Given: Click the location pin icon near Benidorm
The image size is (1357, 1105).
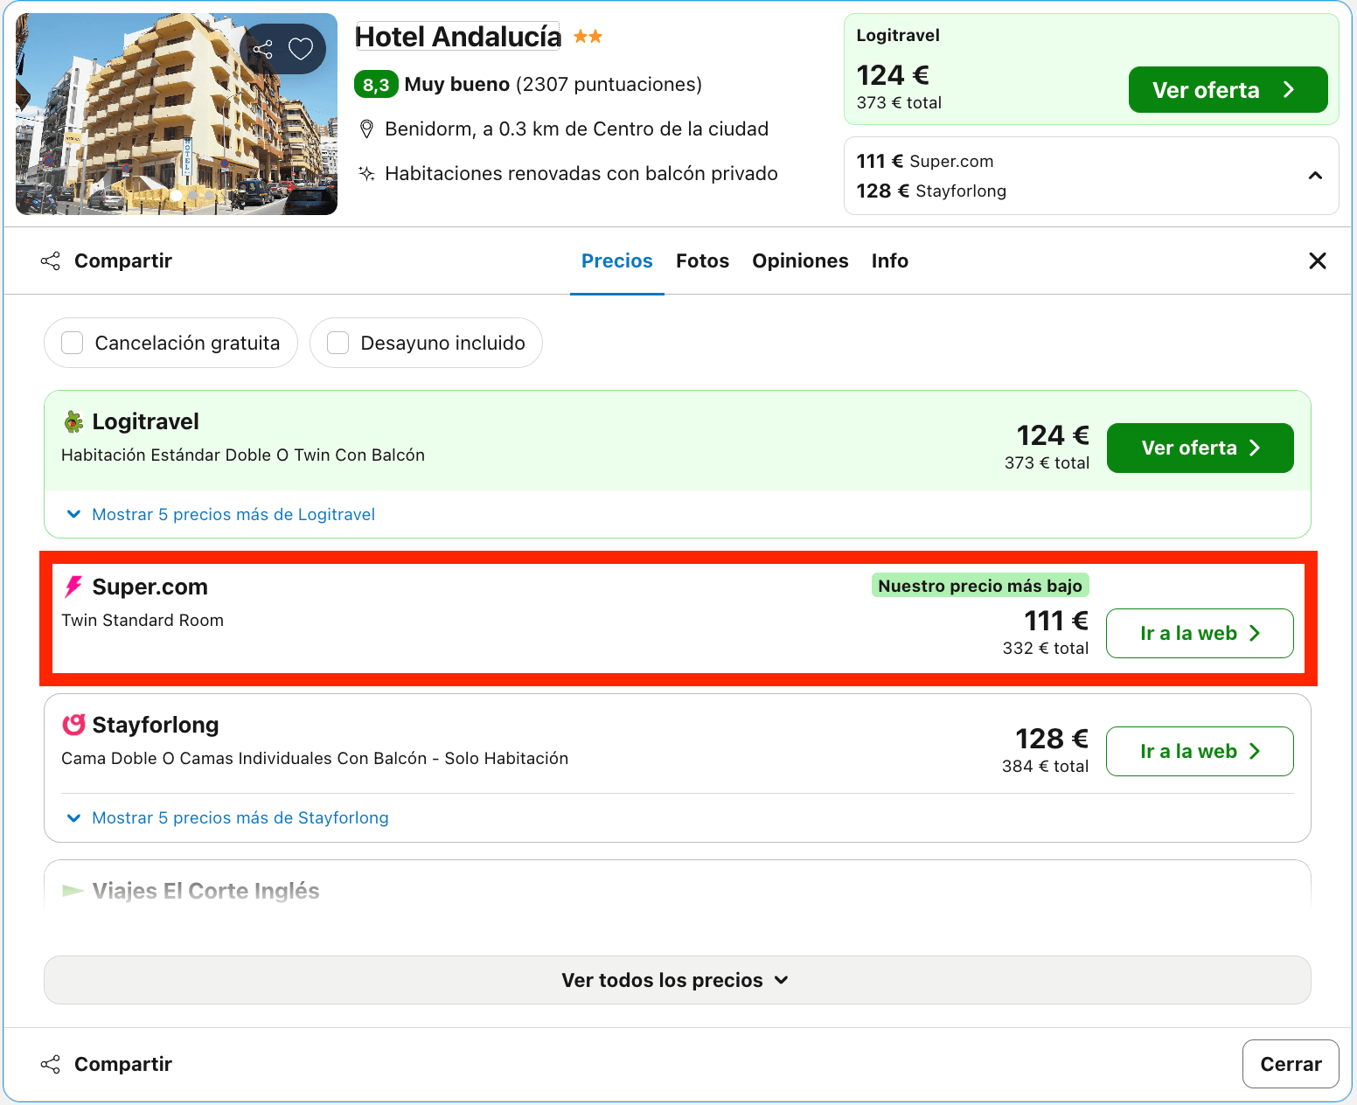Looking at the screenshot, I should tap(367, 129).
